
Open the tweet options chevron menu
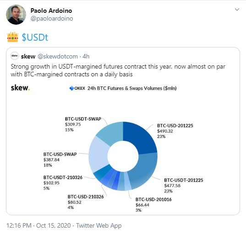tap(237, 10)
